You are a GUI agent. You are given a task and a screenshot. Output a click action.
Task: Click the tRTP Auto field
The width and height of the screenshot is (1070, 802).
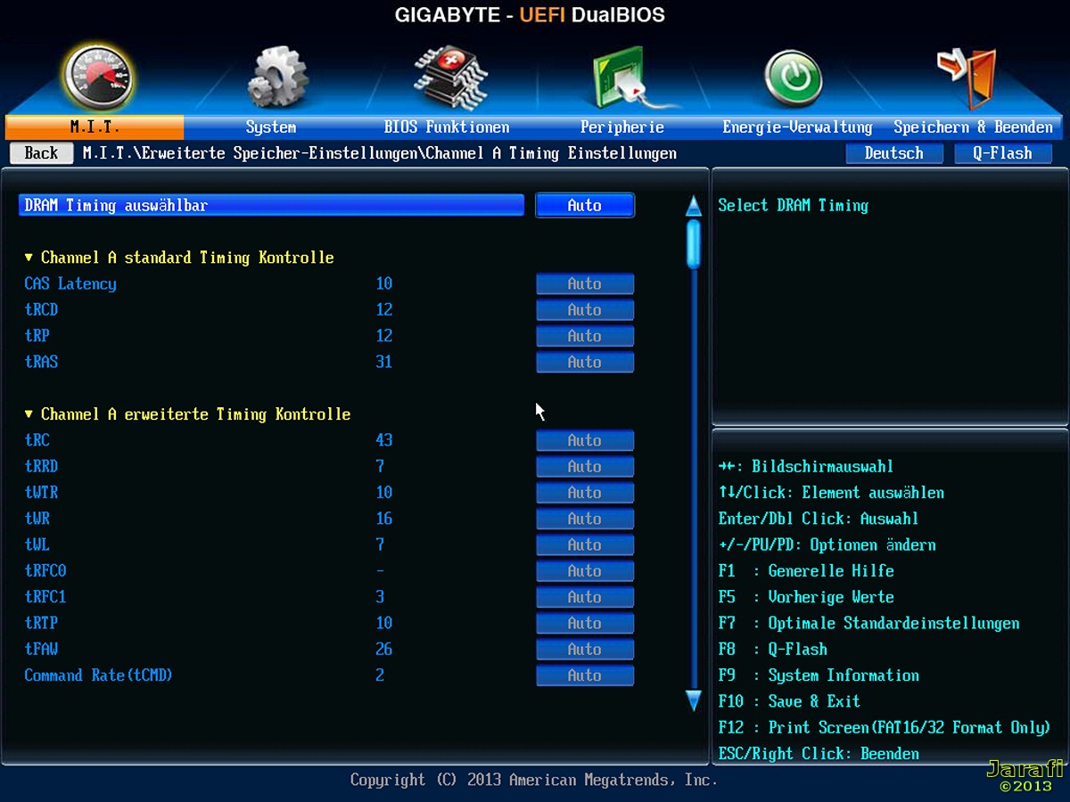[585, 623]
